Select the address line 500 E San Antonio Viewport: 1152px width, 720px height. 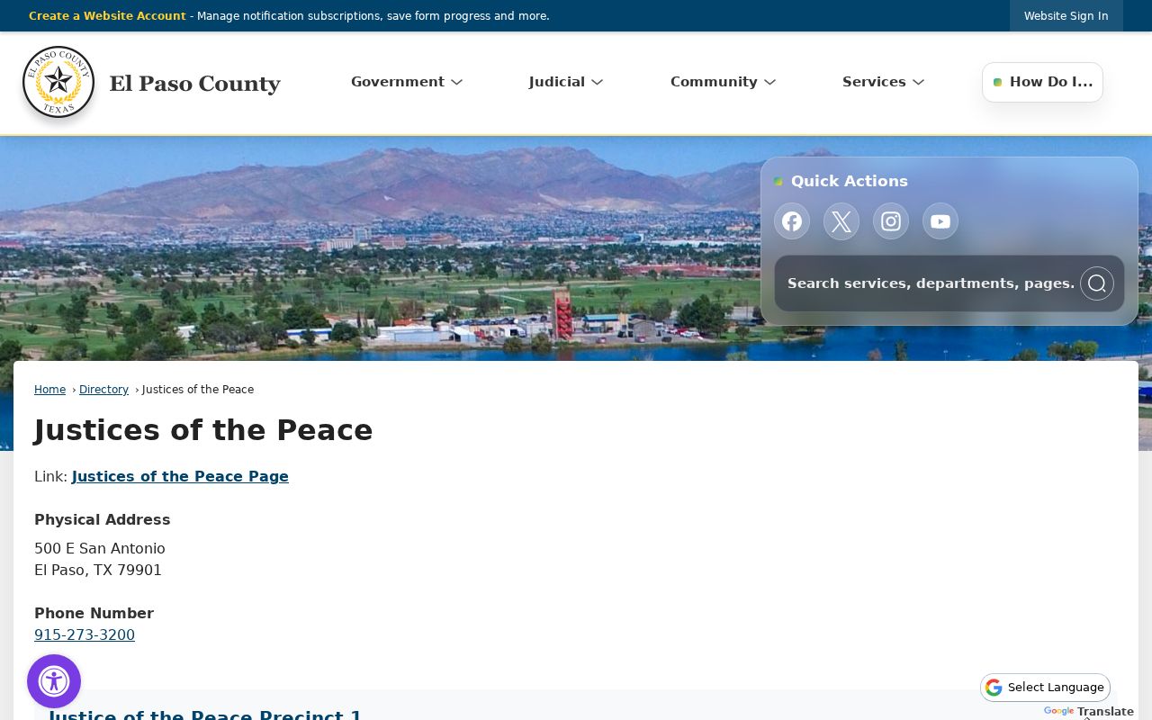(x=100, y=549)
